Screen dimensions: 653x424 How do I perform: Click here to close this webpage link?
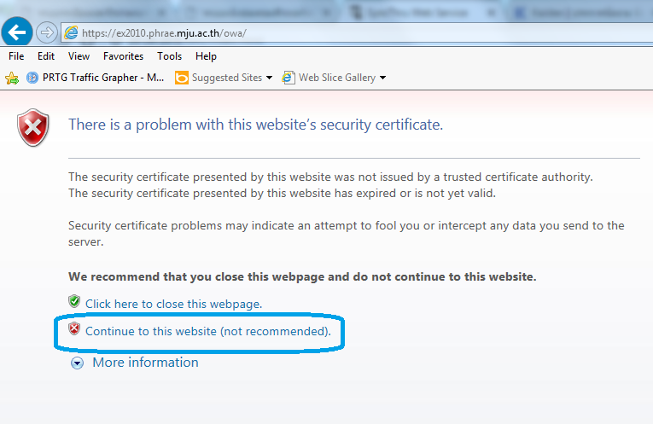173,305
